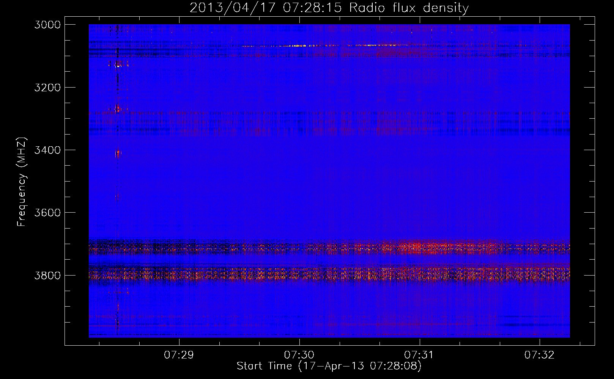Click the "Start Time (17-Apr-13 07:28:08)" axis label
Image resolution: width=614 pixels, height=379 pixels.
(x=329, y=366)
